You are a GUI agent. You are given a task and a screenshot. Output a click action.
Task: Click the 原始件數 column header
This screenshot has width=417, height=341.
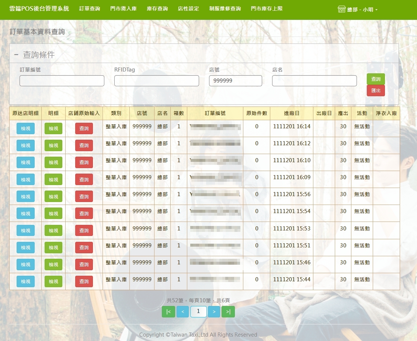click(257, 113)
